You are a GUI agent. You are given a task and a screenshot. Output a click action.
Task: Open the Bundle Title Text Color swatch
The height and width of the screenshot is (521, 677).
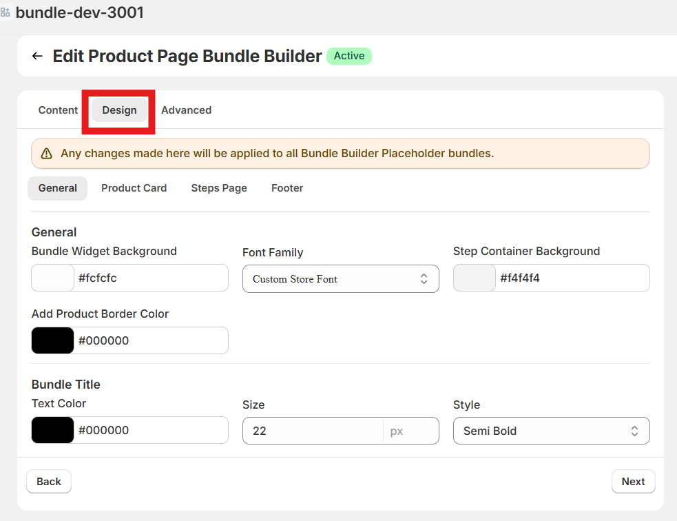53,430
